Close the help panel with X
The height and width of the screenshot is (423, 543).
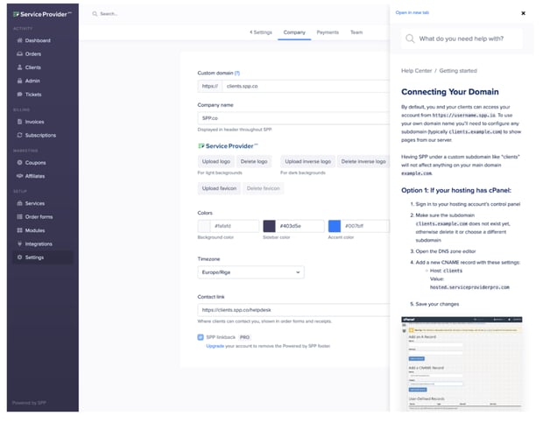pyautogui.click(x=523, y=13)
